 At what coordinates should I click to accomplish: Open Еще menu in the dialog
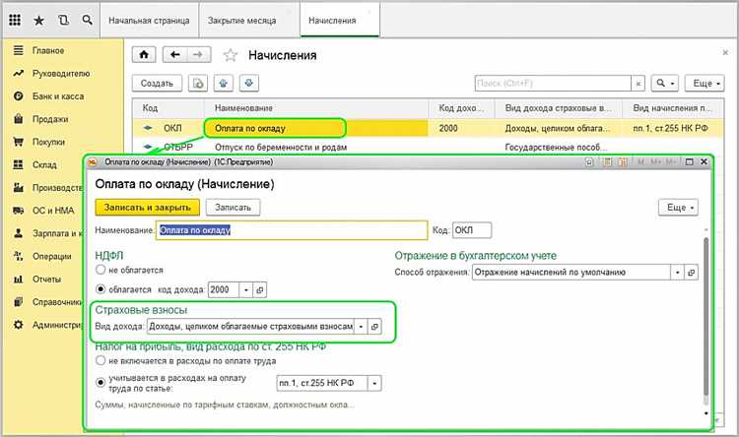click(x=678, y=208)
